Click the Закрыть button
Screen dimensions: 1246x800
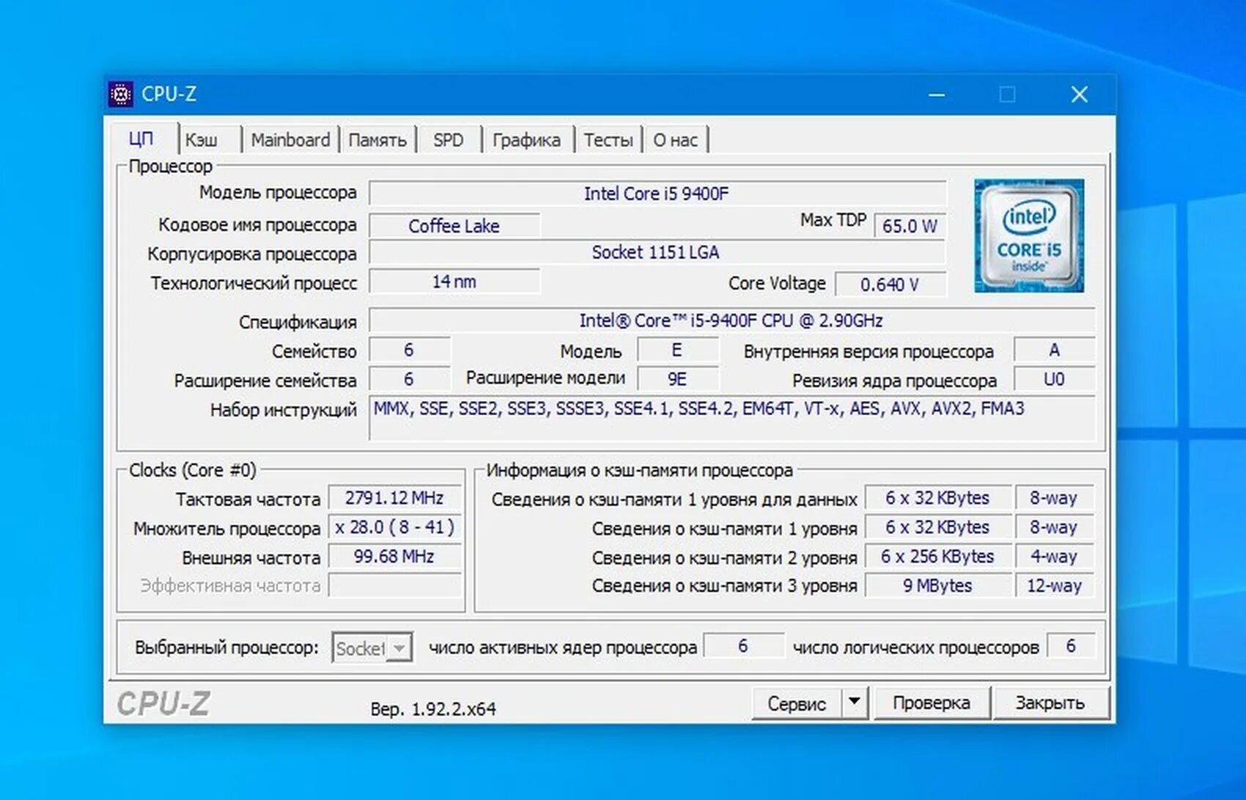[1050, 702]
